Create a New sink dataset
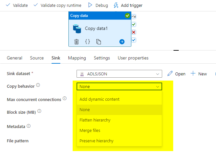This screenshot has width=216, height=154. (199, 74)
